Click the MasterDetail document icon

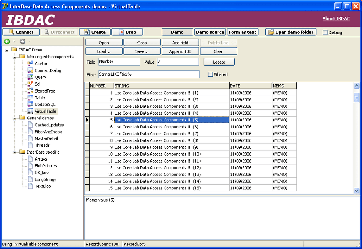point(30,138)
